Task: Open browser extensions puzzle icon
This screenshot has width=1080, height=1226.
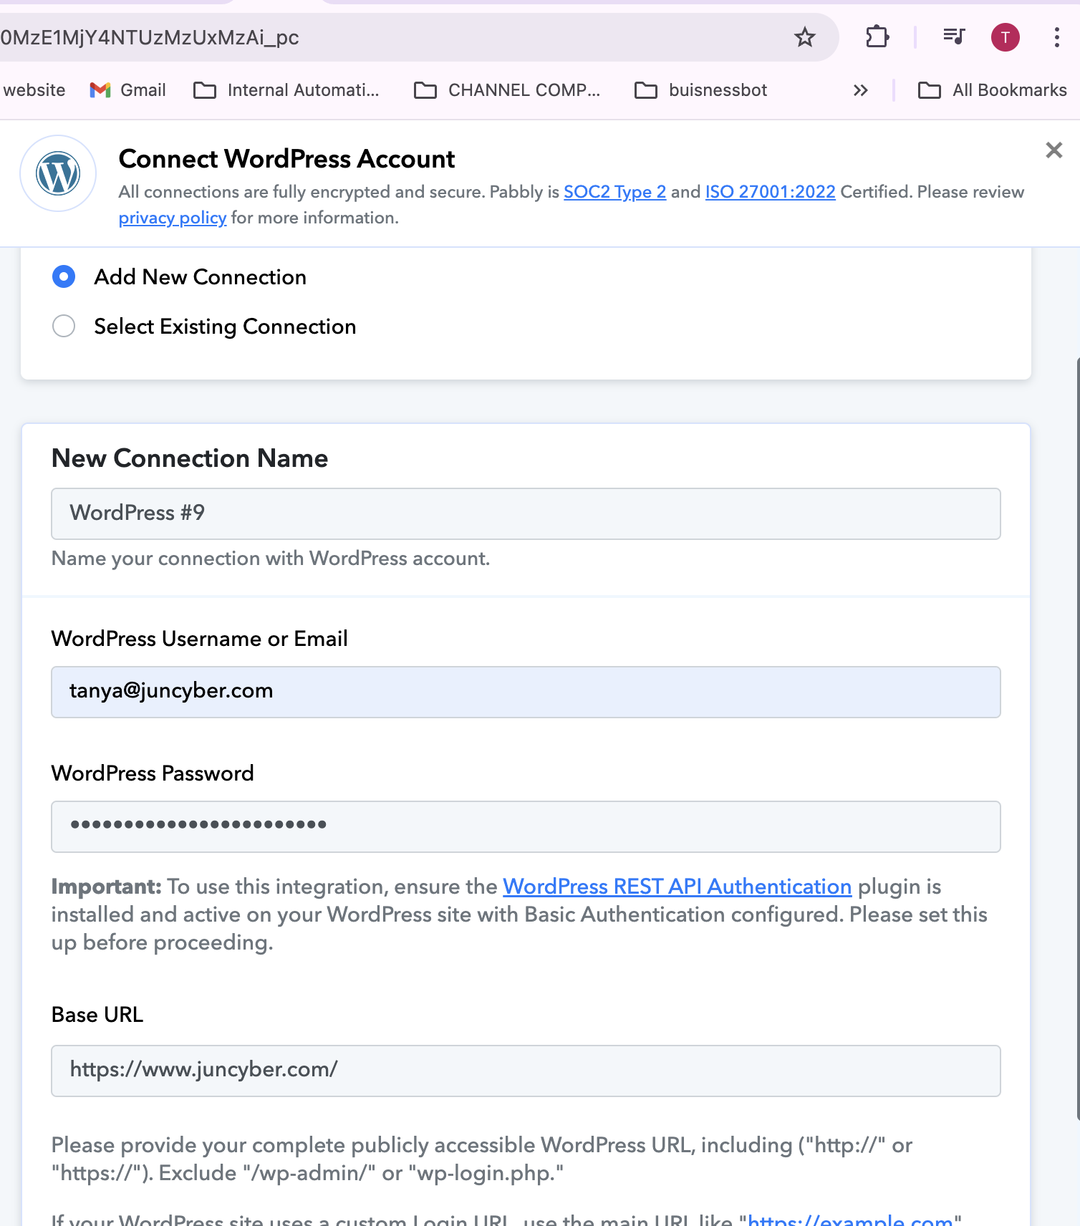Action: [x=877, y=37]
